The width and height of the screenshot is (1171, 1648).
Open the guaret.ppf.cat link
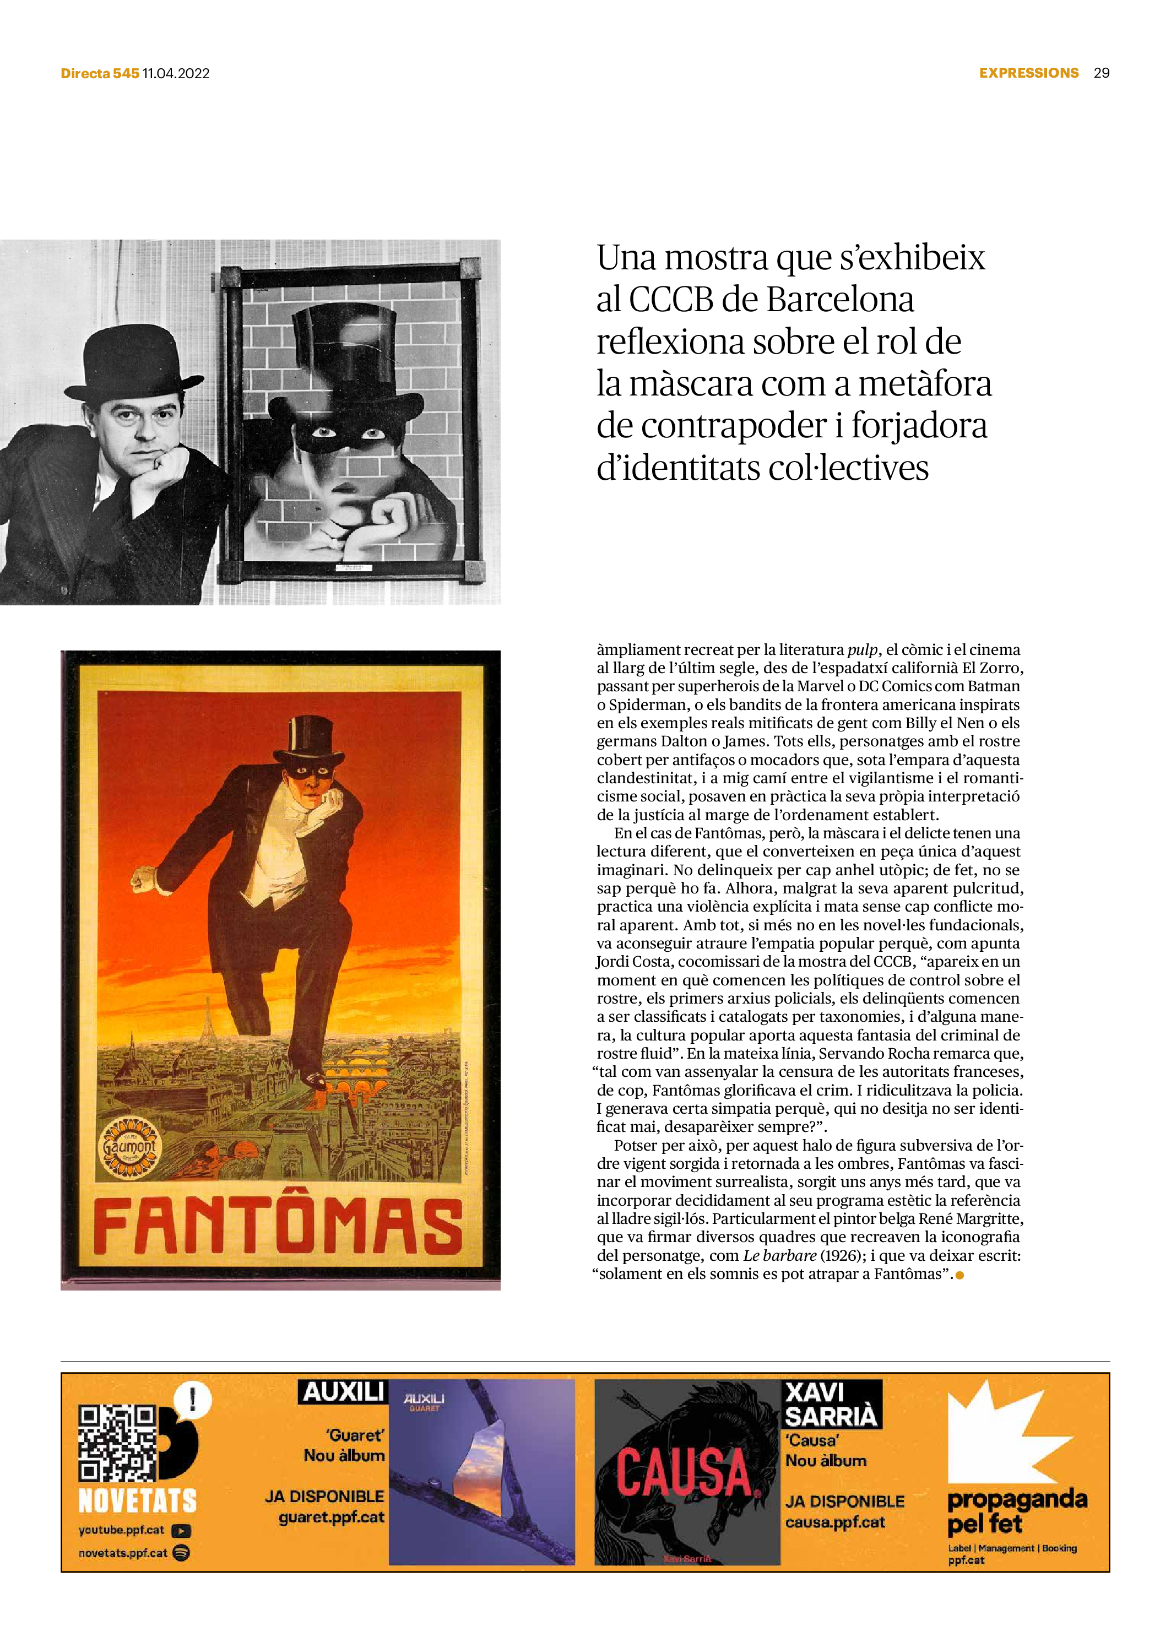[331, 1517]
